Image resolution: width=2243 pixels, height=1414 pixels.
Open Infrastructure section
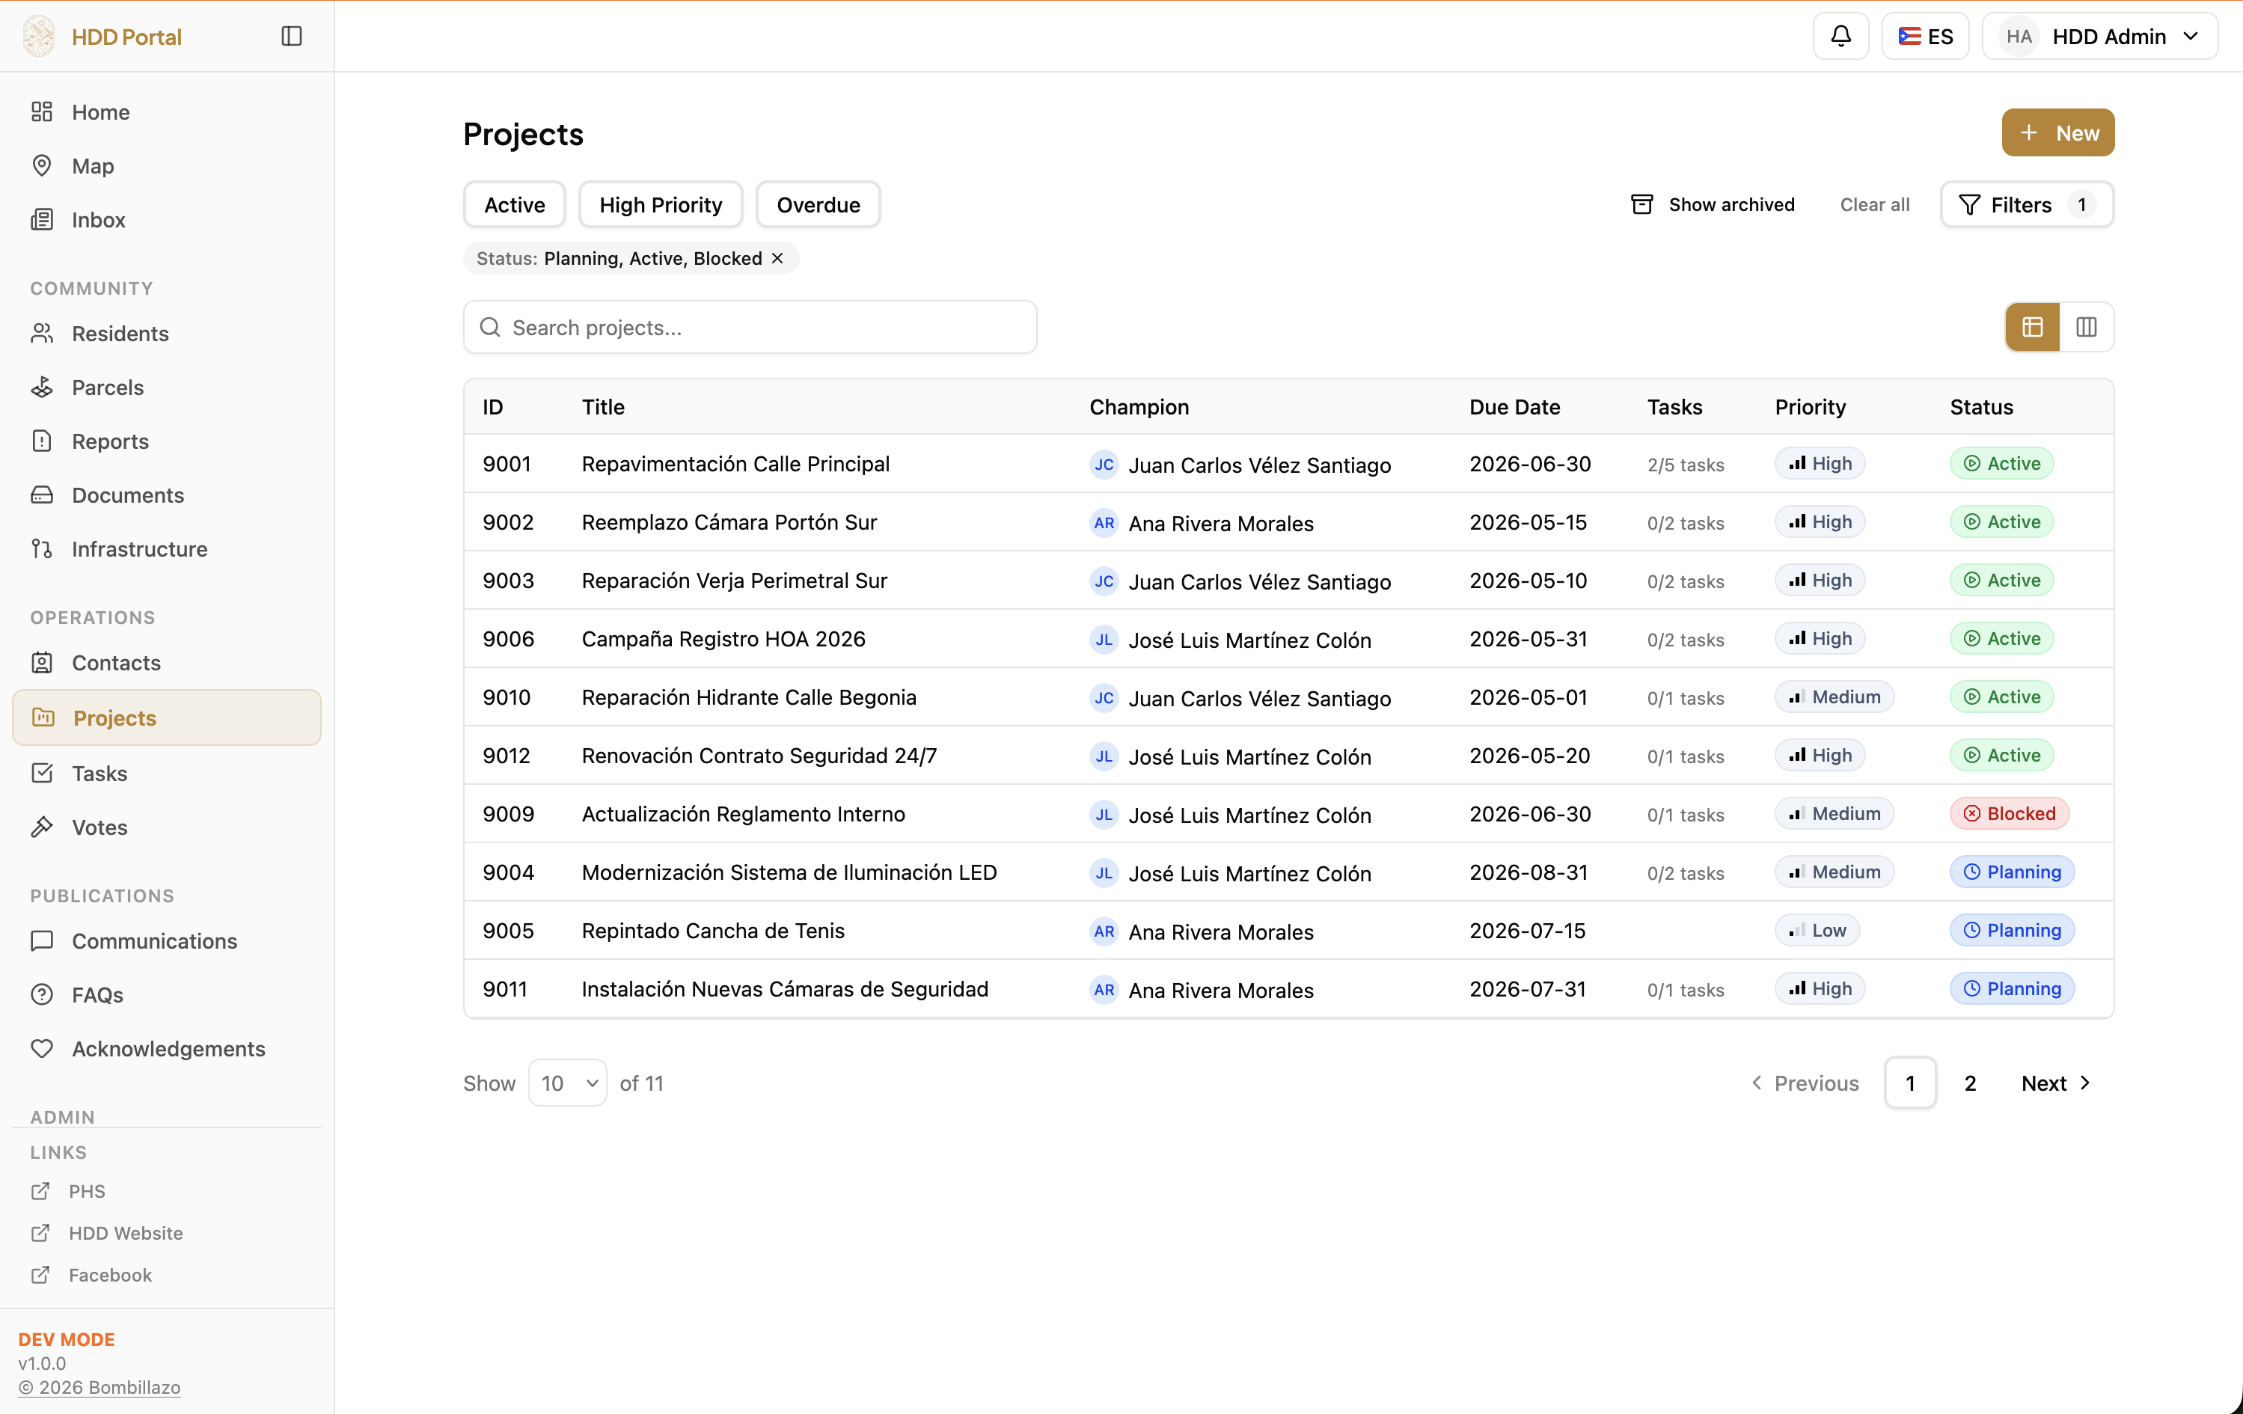167,550
